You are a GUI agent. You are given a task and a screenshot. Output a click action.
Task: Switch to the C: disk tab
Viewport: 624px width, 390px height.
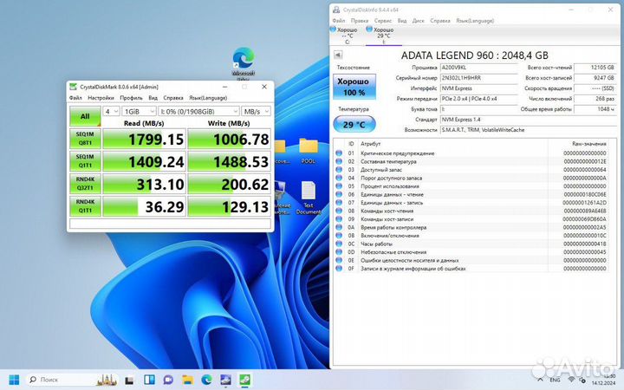point(346,36)
